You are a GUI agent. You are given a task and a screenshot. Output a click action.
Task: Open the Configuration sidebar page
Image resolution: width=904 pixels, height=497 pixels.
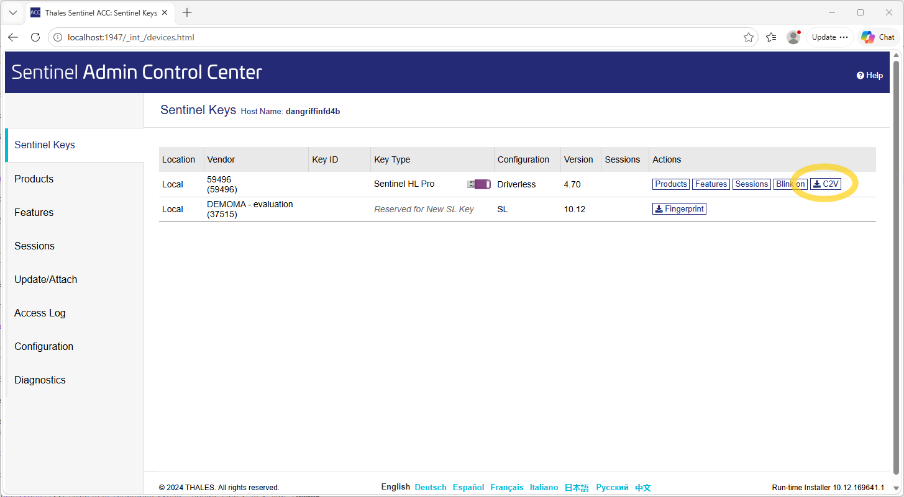75,346
